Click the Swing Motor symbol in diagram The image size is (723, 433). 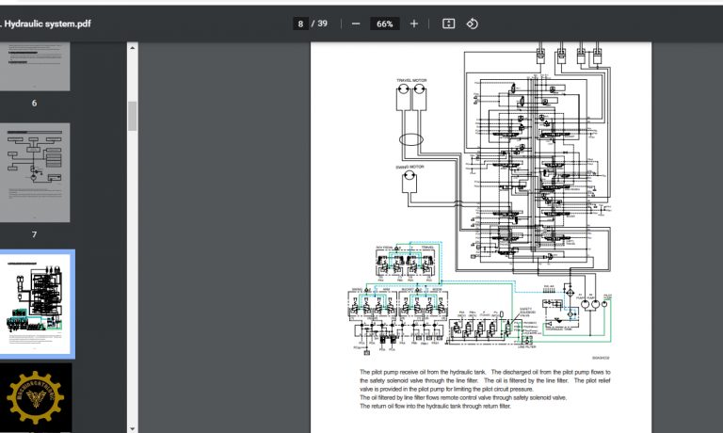(409, 182)
